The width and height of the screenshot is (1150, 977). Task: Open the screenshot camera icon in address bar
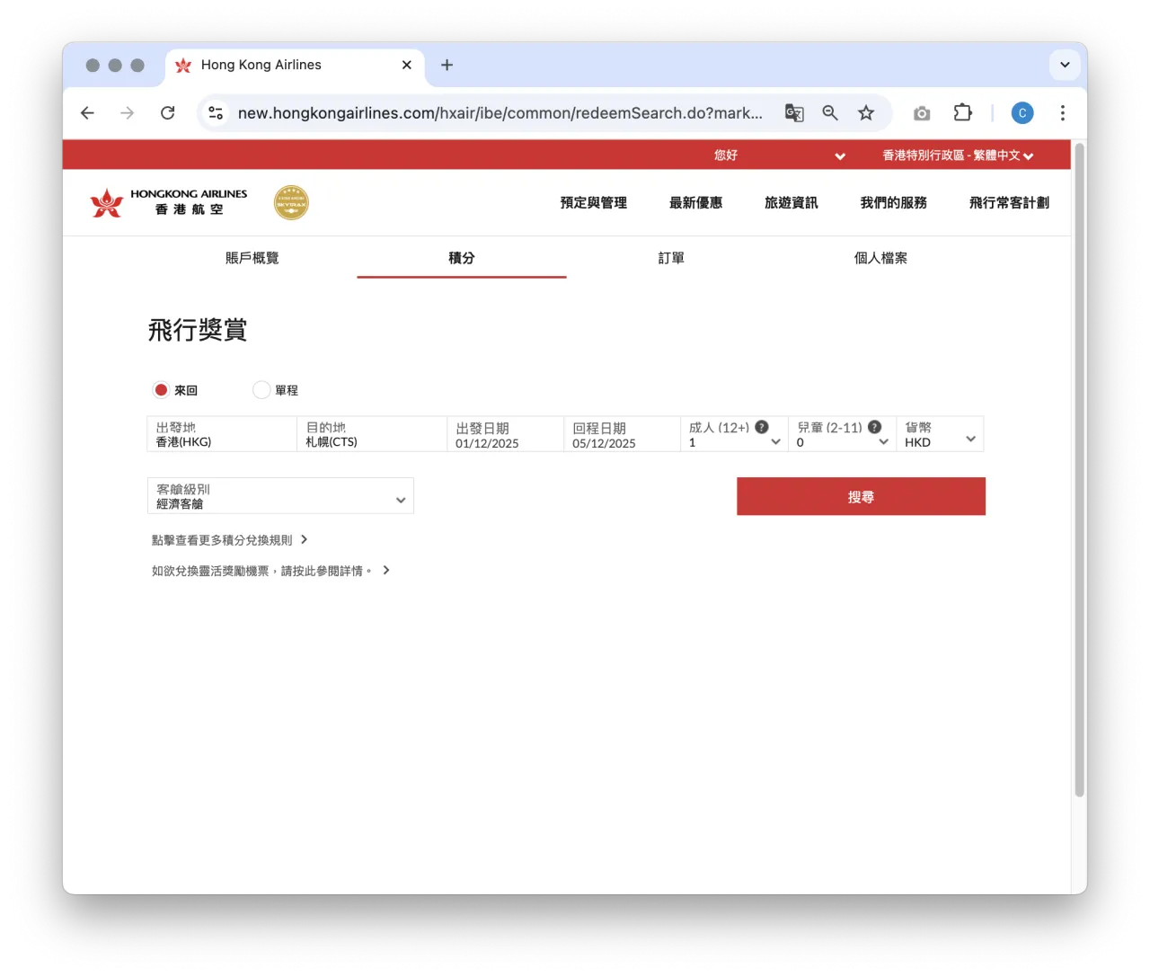click(921, 112)
